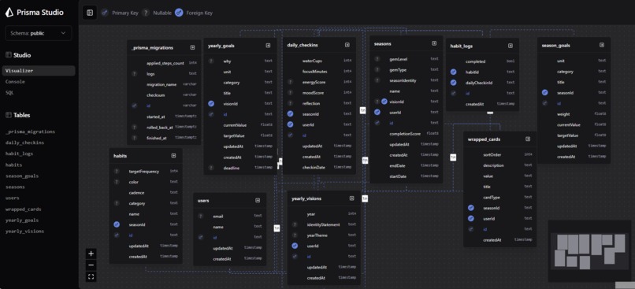
Task: Open _prisma_migrations in the Tables list
Action: [31, 132]
